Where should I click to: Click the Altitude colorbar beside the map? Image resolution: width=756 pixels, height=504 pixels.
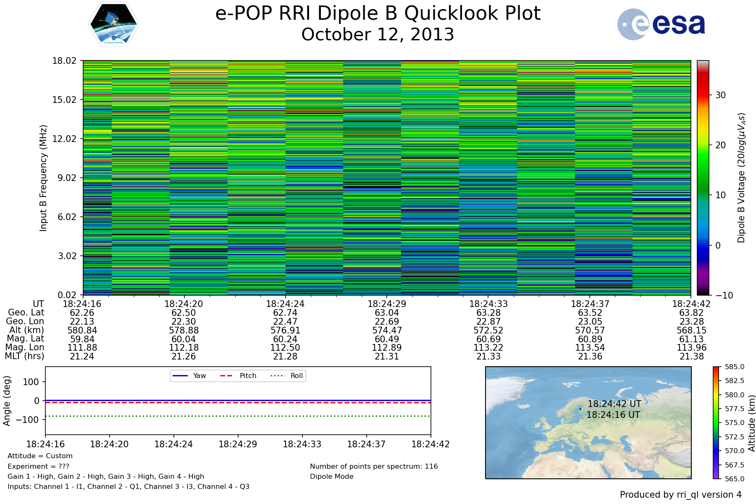tap(716, 423)
